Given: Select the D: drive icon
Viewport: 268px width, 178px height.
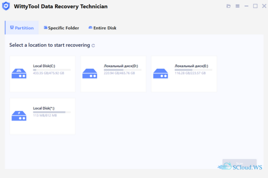Looking at the screenshot, I should click(90, 74).
